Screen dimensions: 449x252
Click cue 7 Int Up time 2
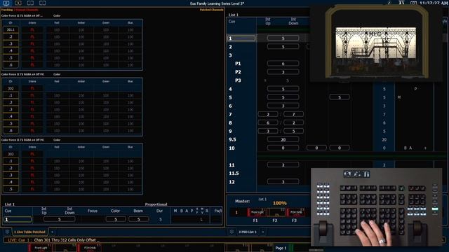(x=268, y=114)
